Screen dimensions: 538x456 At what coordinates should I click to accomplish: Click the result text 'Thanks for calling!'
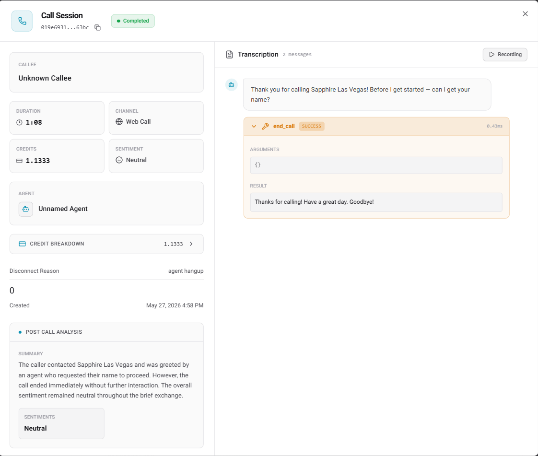(279, 202)
